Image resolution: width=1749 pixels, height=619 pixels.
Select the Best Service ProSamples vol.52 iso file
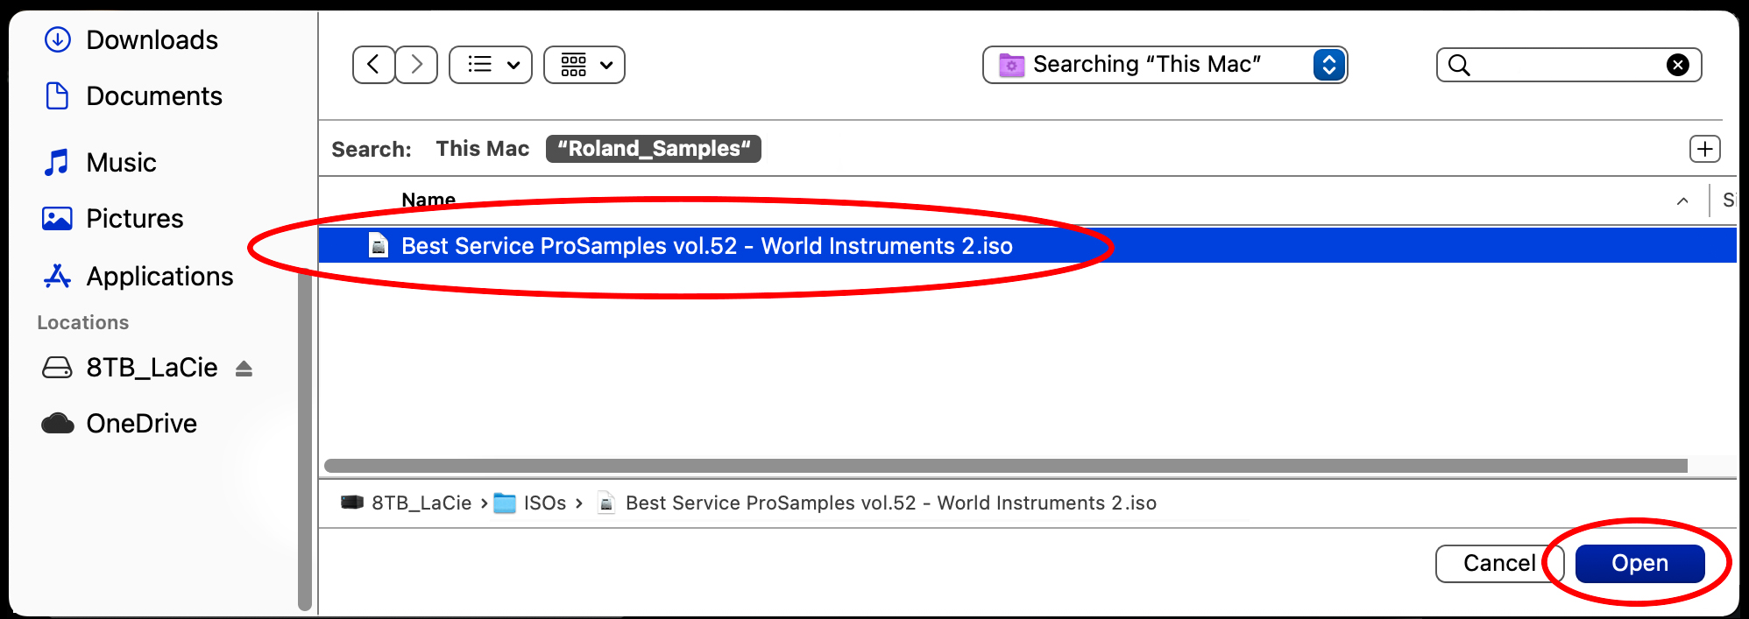pos(1027,246)
